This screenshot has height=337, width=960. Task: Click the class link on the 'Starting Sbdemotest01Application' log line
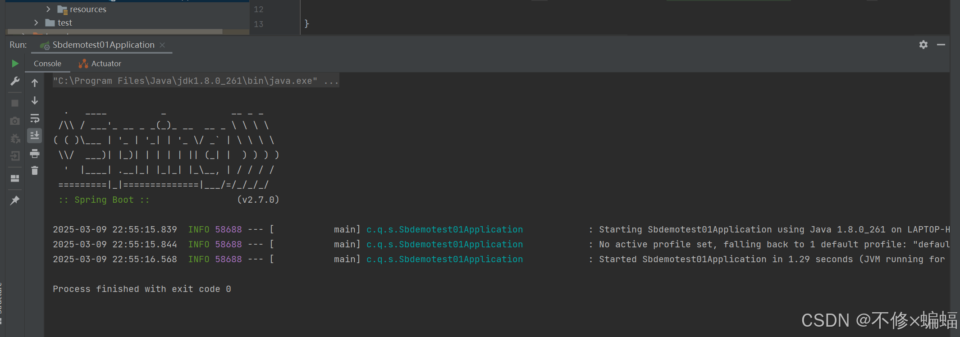pos(445,230)
